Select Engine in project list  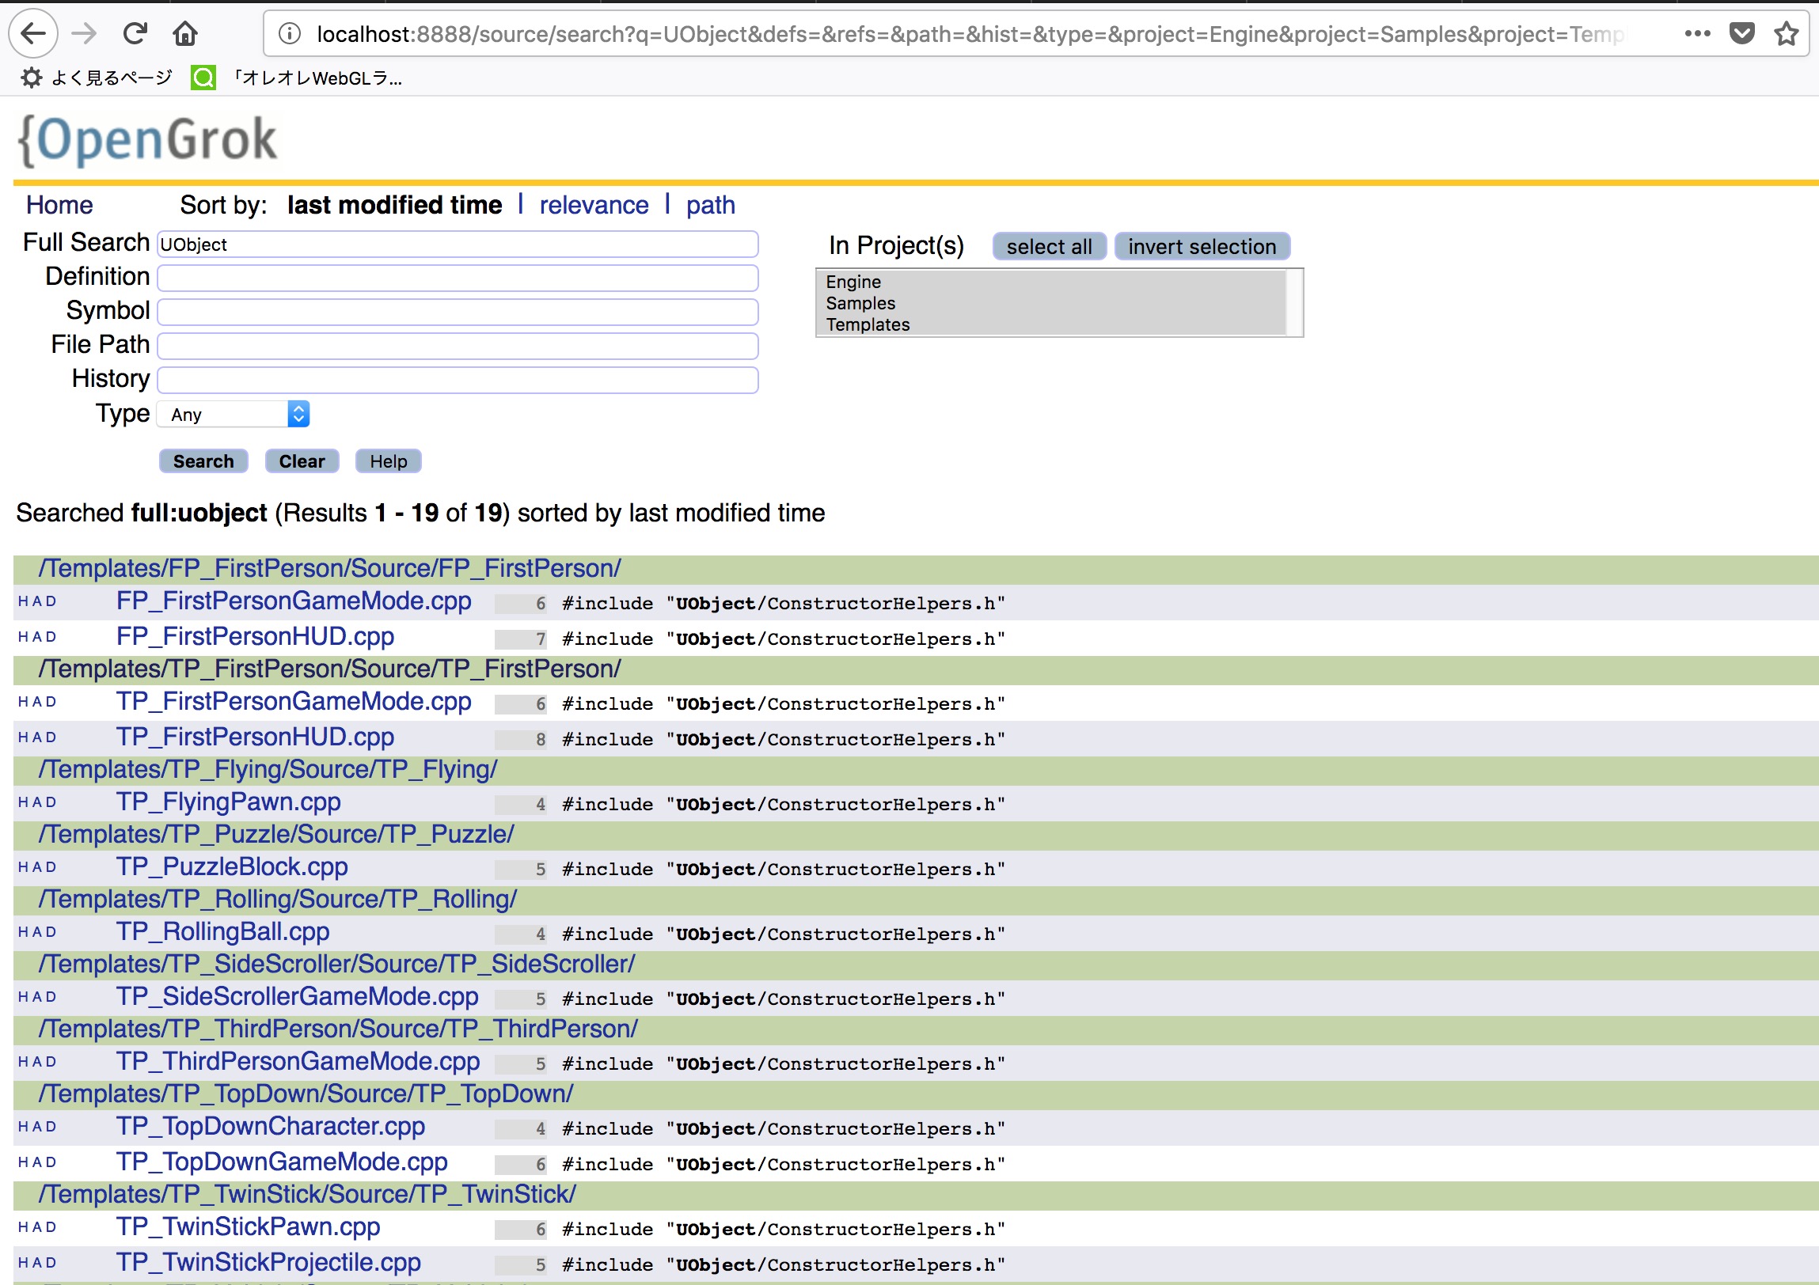coord(1050,282)
